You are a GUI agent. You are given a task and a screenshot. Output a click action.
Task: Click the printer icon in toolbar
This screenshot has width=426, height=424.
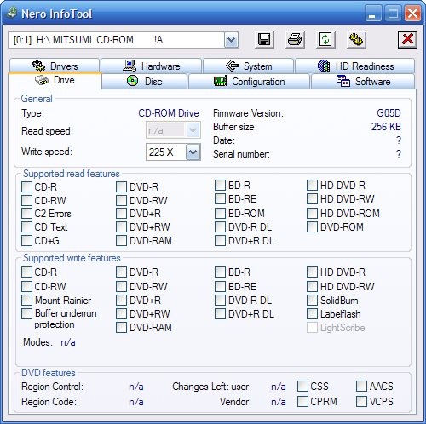295,39
